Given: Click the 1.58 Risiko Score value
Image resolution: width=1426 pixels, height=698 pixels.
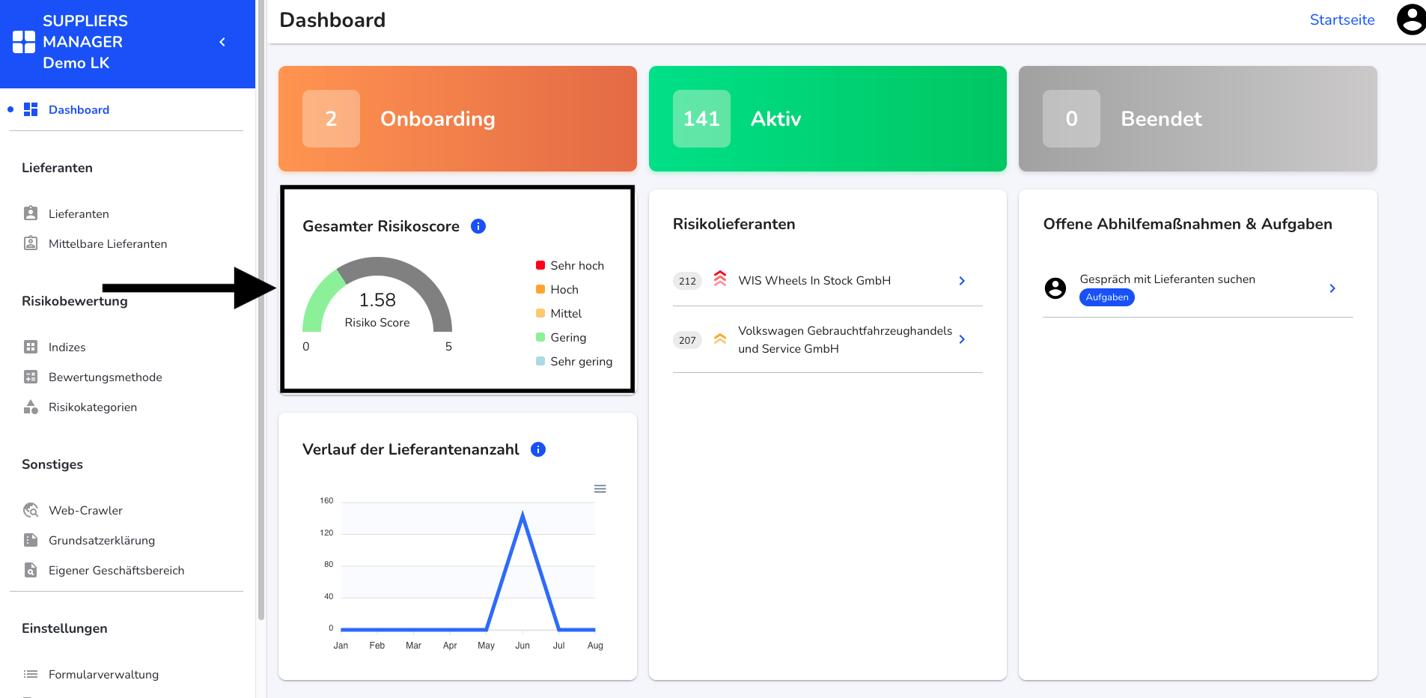Looking at the screenshot, I should [x=377, y=300].
